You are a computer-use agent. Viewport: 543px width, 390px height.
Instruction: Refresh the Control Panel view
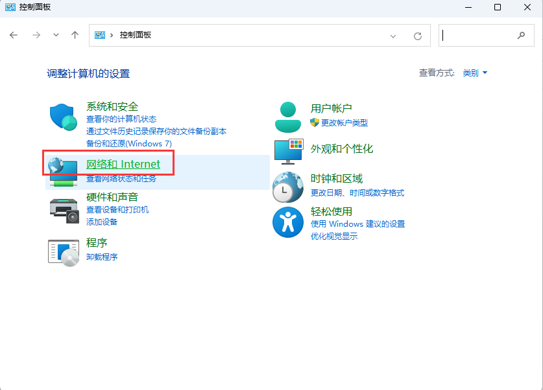pos(418,36)
